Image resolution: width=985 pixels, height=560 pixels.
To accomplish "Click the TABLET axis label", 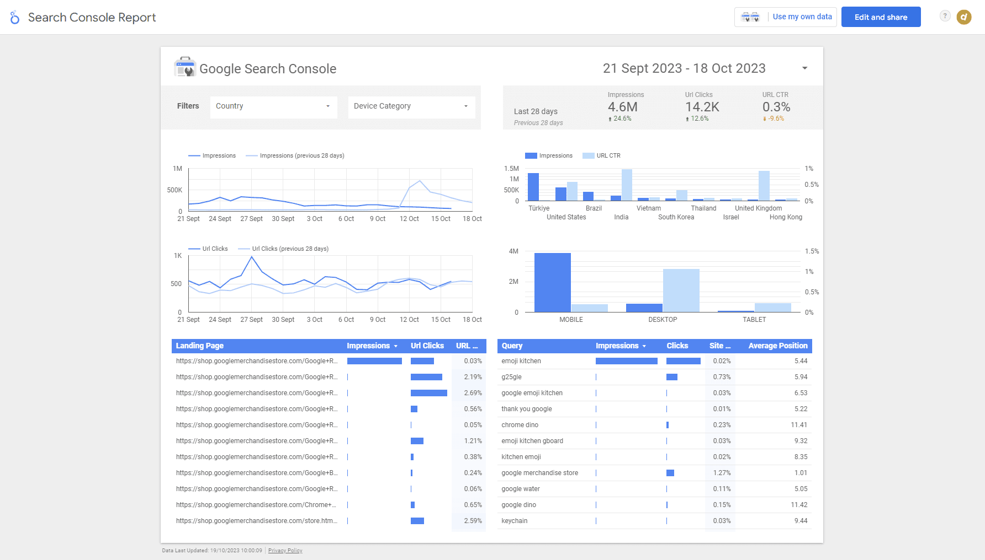I will tap(754, 320).
